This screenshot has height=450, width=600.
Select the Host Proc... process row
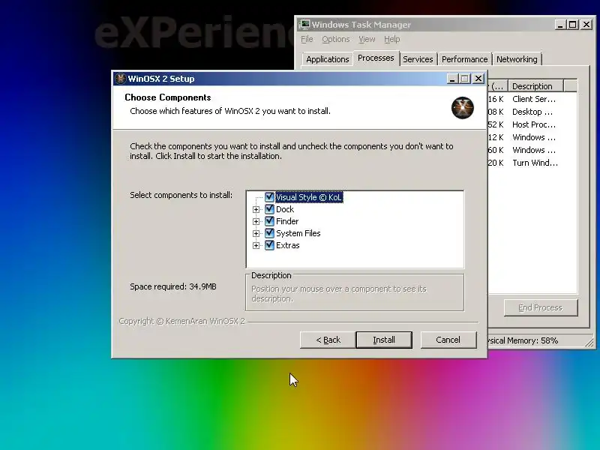pyautogui.click(x=532, y=124)
